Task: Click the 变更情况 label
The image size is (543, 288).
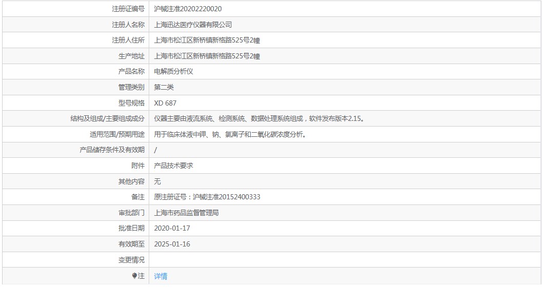Action: [x=132, y=260]
